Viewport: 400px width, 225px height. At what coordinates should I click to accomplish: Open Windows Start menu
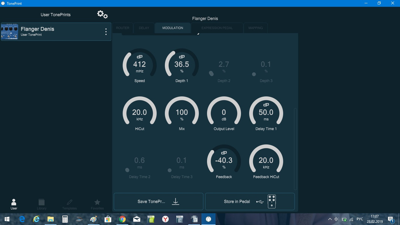pyautogui.click(x=7, y=219)
